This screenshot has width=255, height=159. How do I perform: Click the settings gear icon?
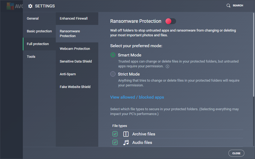click(x=30, y=6)
